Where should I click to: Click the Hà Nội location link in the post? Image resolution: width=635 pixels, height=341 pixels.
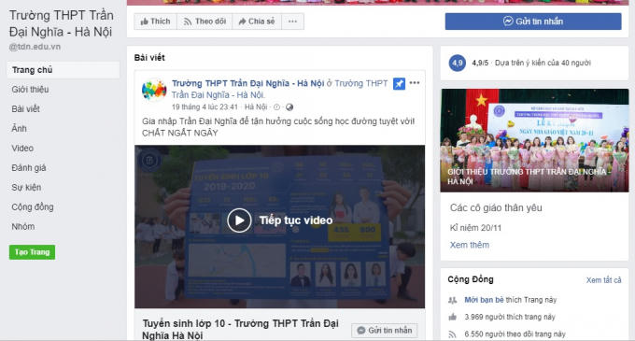tap(256, 107)
